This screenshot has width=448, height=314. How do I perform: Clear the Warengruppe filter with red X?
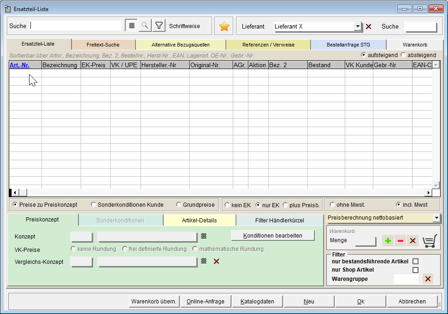pos(428,279)
